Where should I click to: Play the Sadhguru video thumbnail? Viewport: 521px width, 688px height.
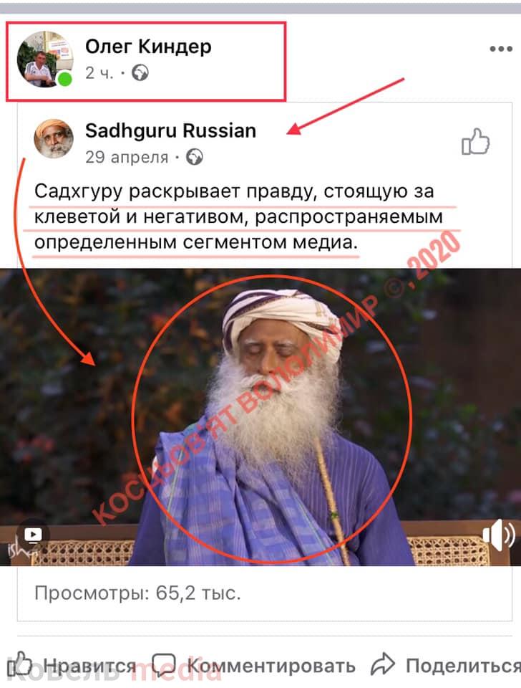tap(260, 417)
